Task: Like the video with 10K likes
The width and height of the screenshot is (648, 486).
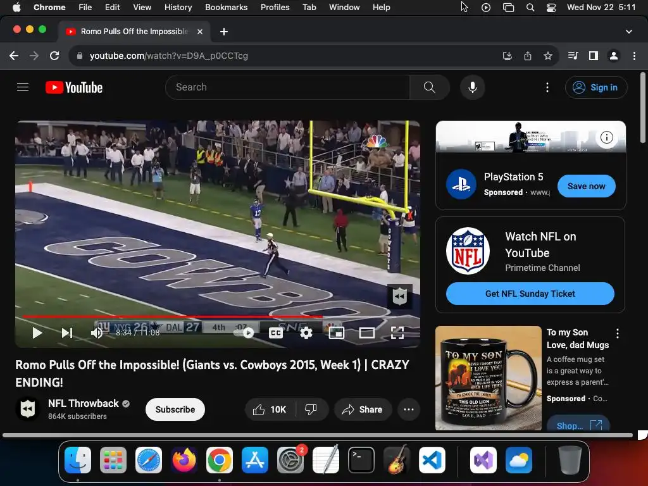Action: (x=270, y=409)
